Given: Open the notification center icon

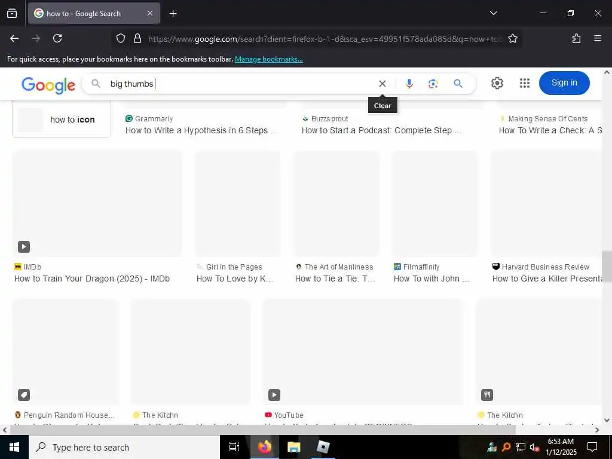Looking at the screenshot, I should pyautogui.click(x=592, y=447).
